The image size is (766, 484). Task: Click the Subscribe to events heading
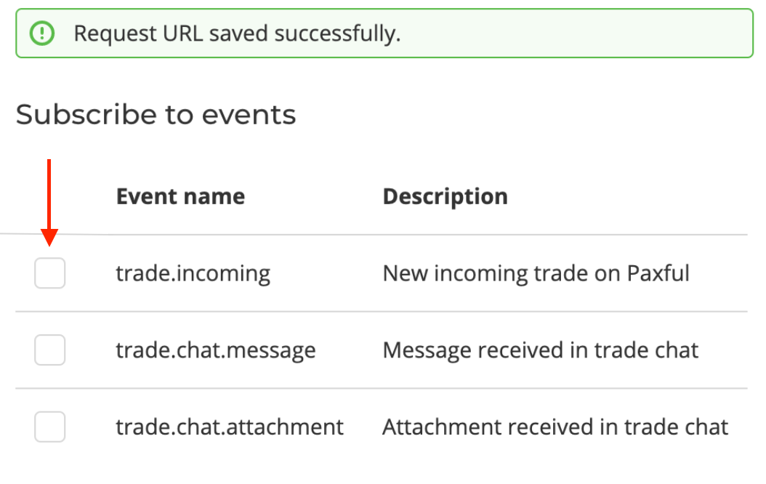156,115
